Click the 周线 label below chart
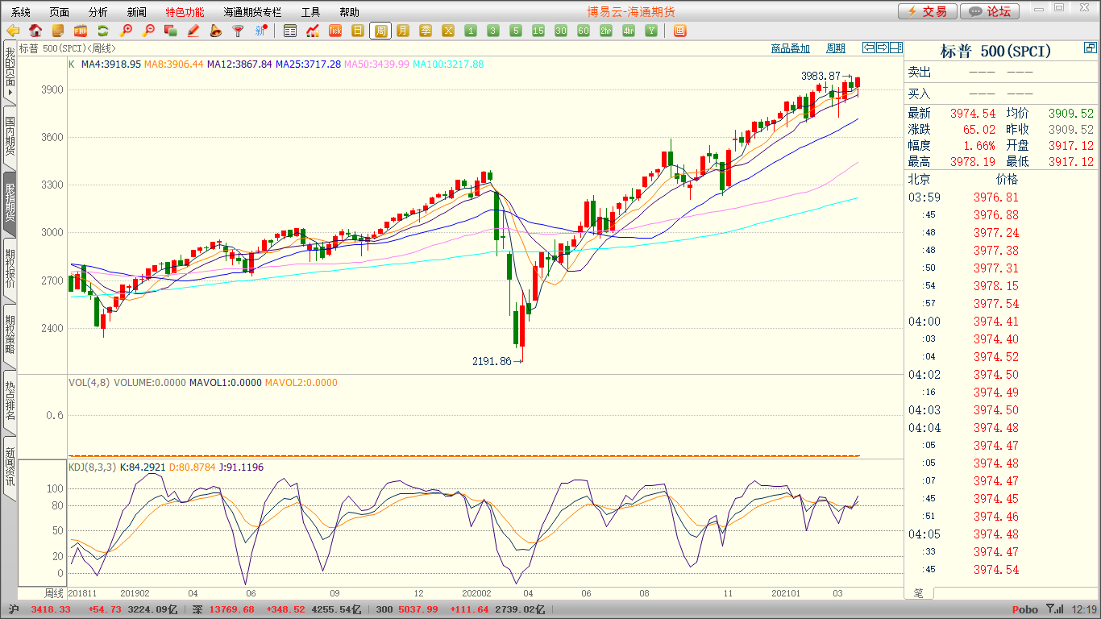Viewport: 1101px width, 619px height. coord(54,593)
